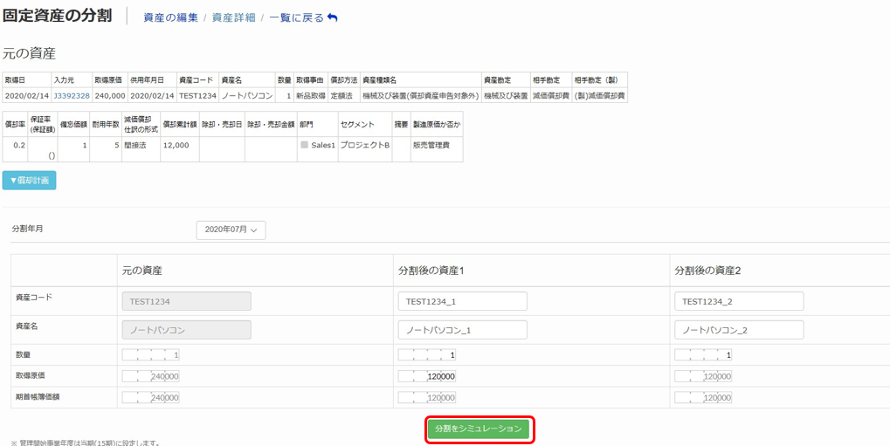
Task: Select the 販売管理費 cell
Action: (x=437, y=149)
